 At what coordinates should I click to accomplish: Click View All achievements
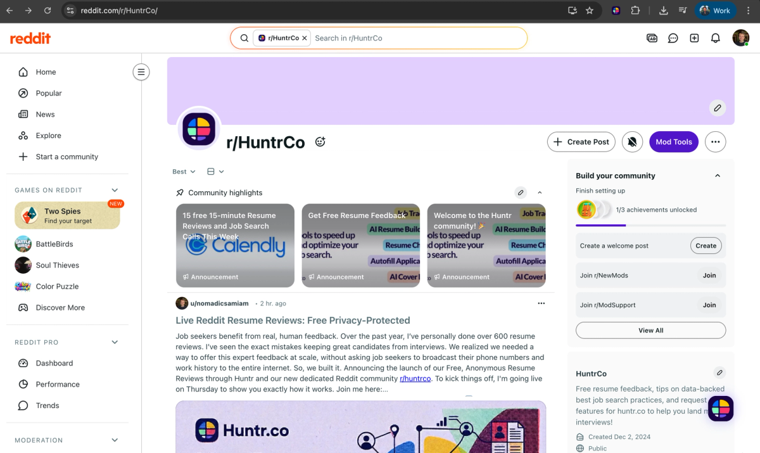pyautogui.click(x=650, y=330)
